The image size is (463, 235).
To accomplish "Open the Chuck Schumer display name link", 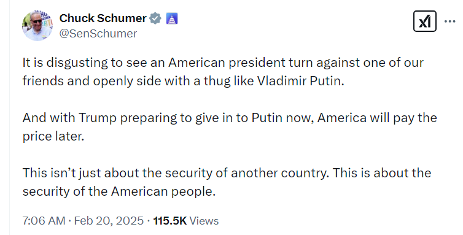I will (x=103, y=18).
